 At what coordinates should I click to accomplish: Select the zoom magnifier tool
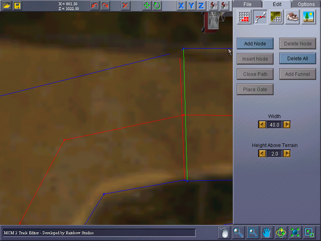point(238,233)
